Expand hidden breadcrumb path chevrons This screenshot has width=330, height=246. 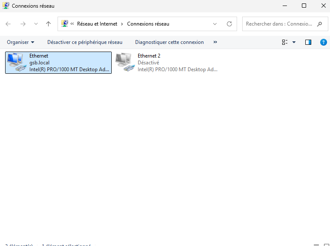tap(72, 24)
